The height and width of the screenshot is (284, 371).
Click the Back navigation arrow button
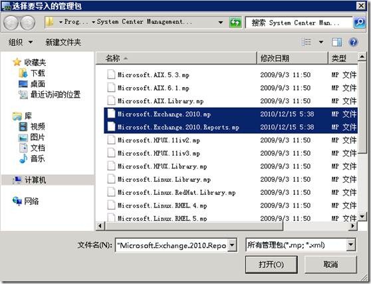coord(11,23)
